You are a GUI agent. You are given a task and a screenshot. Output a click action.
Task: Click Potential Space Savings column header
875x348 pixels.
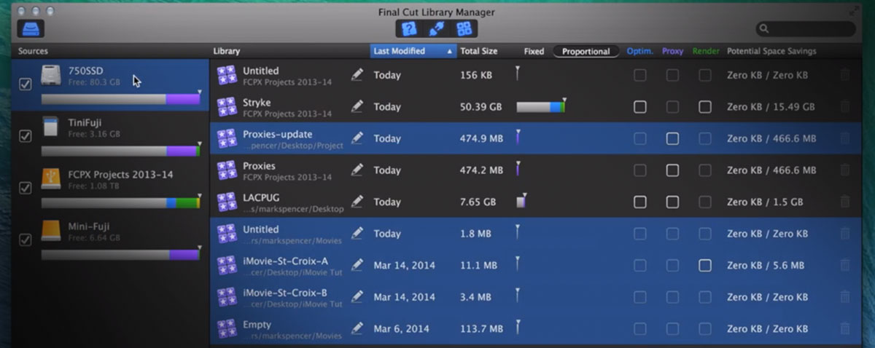pos(771,51)
